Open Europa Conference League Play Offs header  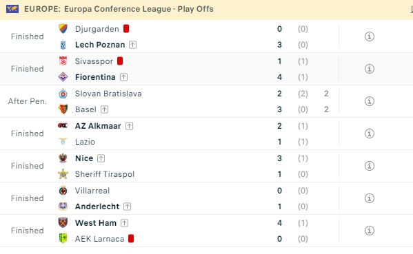coord(119,9)
